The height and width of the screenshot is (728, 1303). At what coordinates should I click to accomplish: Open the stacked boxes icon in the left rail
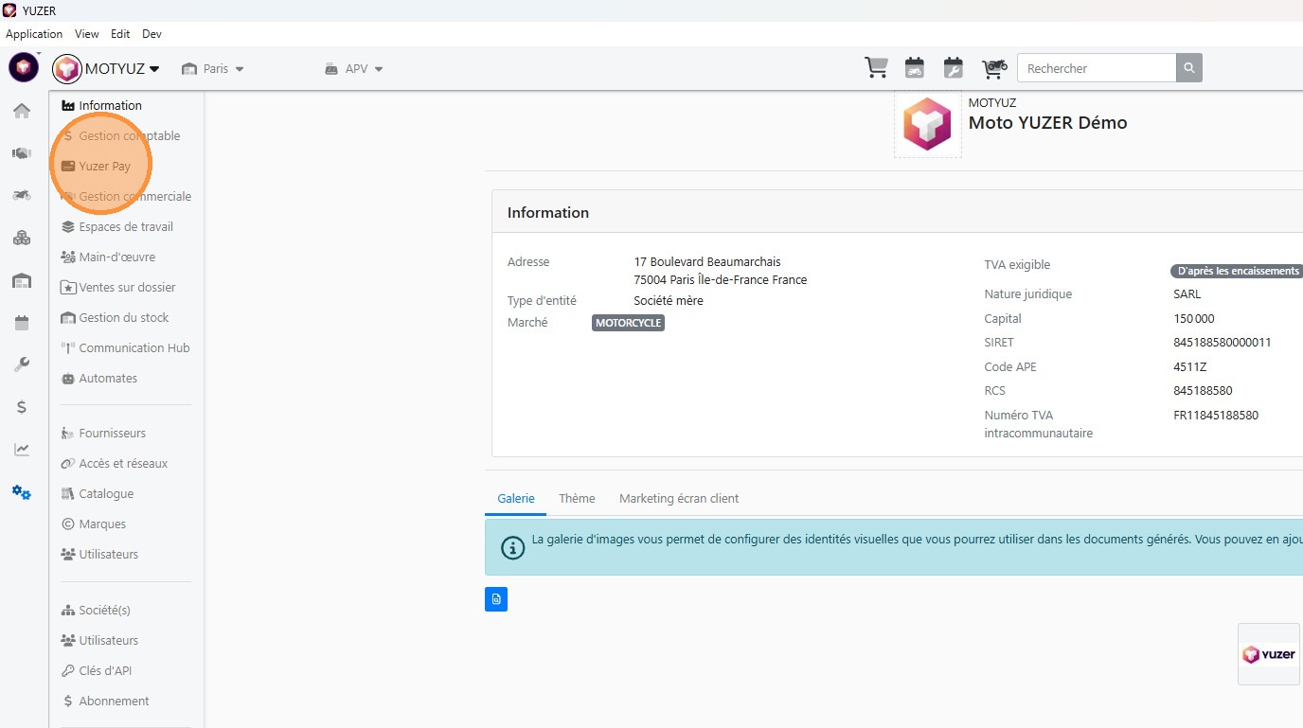22,238
